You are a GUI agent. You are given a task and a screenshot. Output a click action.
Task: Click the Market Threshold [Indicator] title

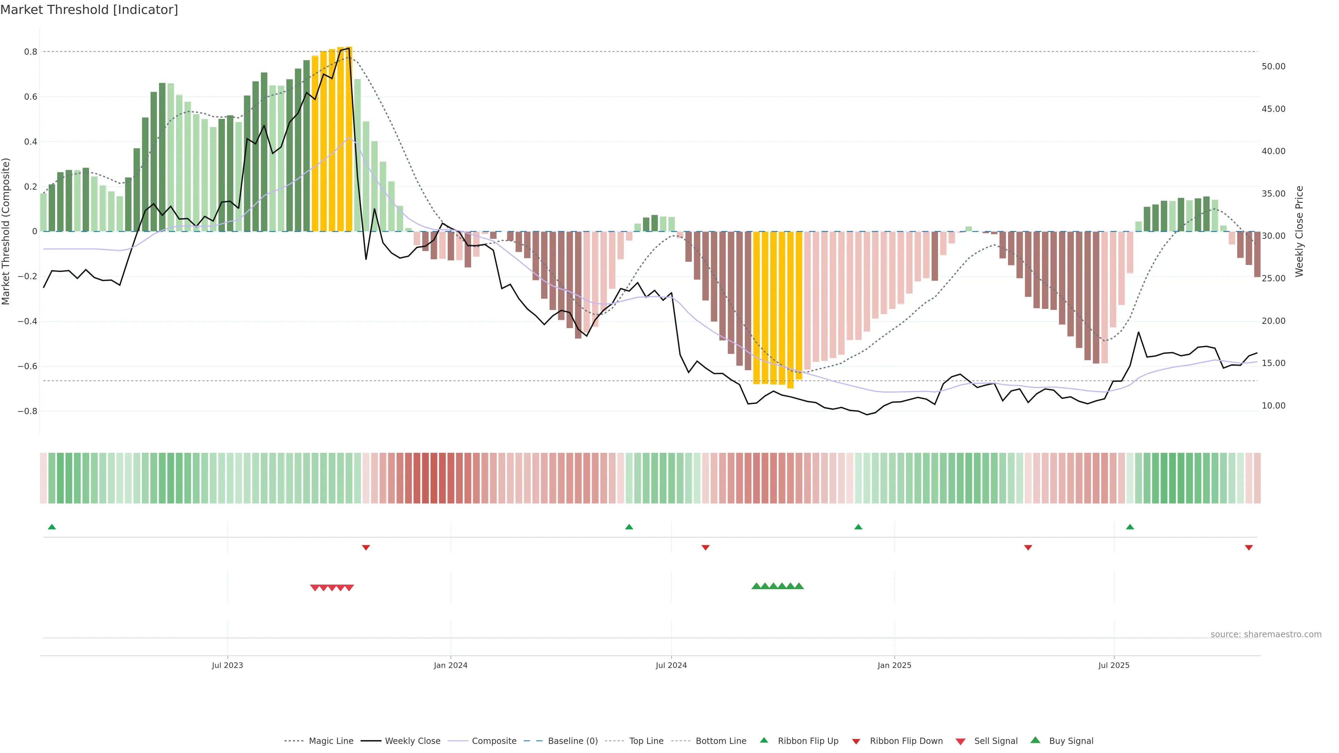[89, 10]
